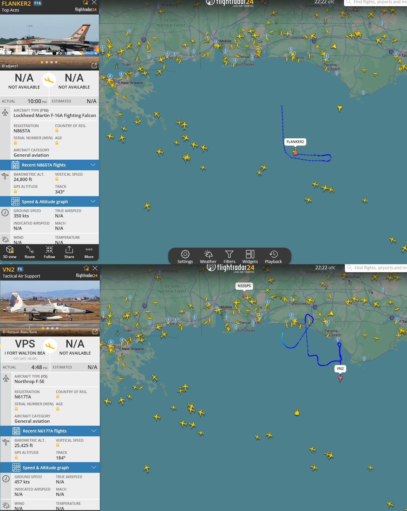Unlock VN2 GPS Altitude padlock
Image resolution: width=407 pixels, height=511 pixels.
[x=16, y=457]
